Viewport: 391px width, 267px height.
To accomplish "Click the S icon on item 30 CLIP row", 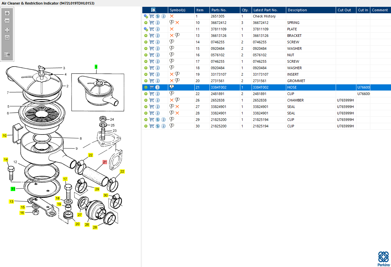I will pyautogui.click(x=157, y=126).
